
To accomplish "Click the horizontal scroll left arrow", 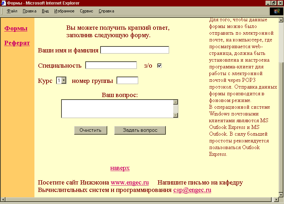I will pos(3,199).
